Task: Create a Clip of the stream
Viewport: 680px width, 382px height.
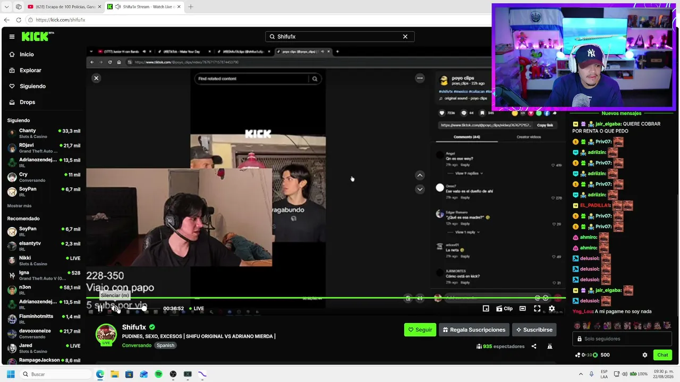Action: pos(504,308)
